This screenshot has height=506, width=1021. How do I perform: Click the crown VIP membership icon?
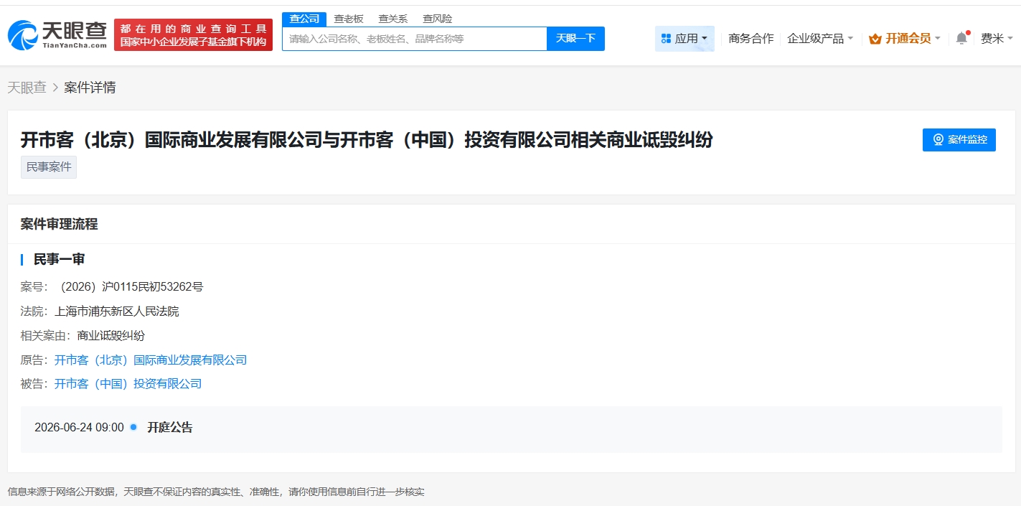875,39
